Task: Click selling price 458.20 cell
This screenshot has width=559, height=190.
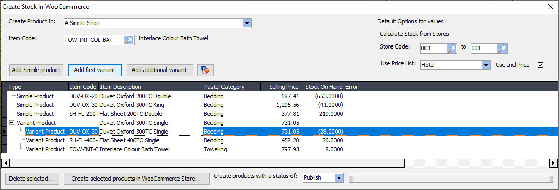Action: point(280,140)
